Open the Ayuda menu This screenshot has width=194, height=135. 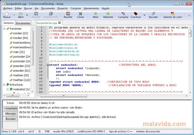[x=105, y=9]
